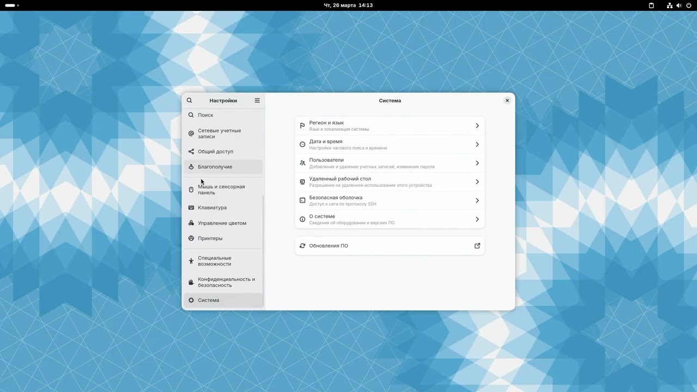Click the text Доступ к сети по протоколу SSH
697x392 pixels.
[x=343, y=204]
